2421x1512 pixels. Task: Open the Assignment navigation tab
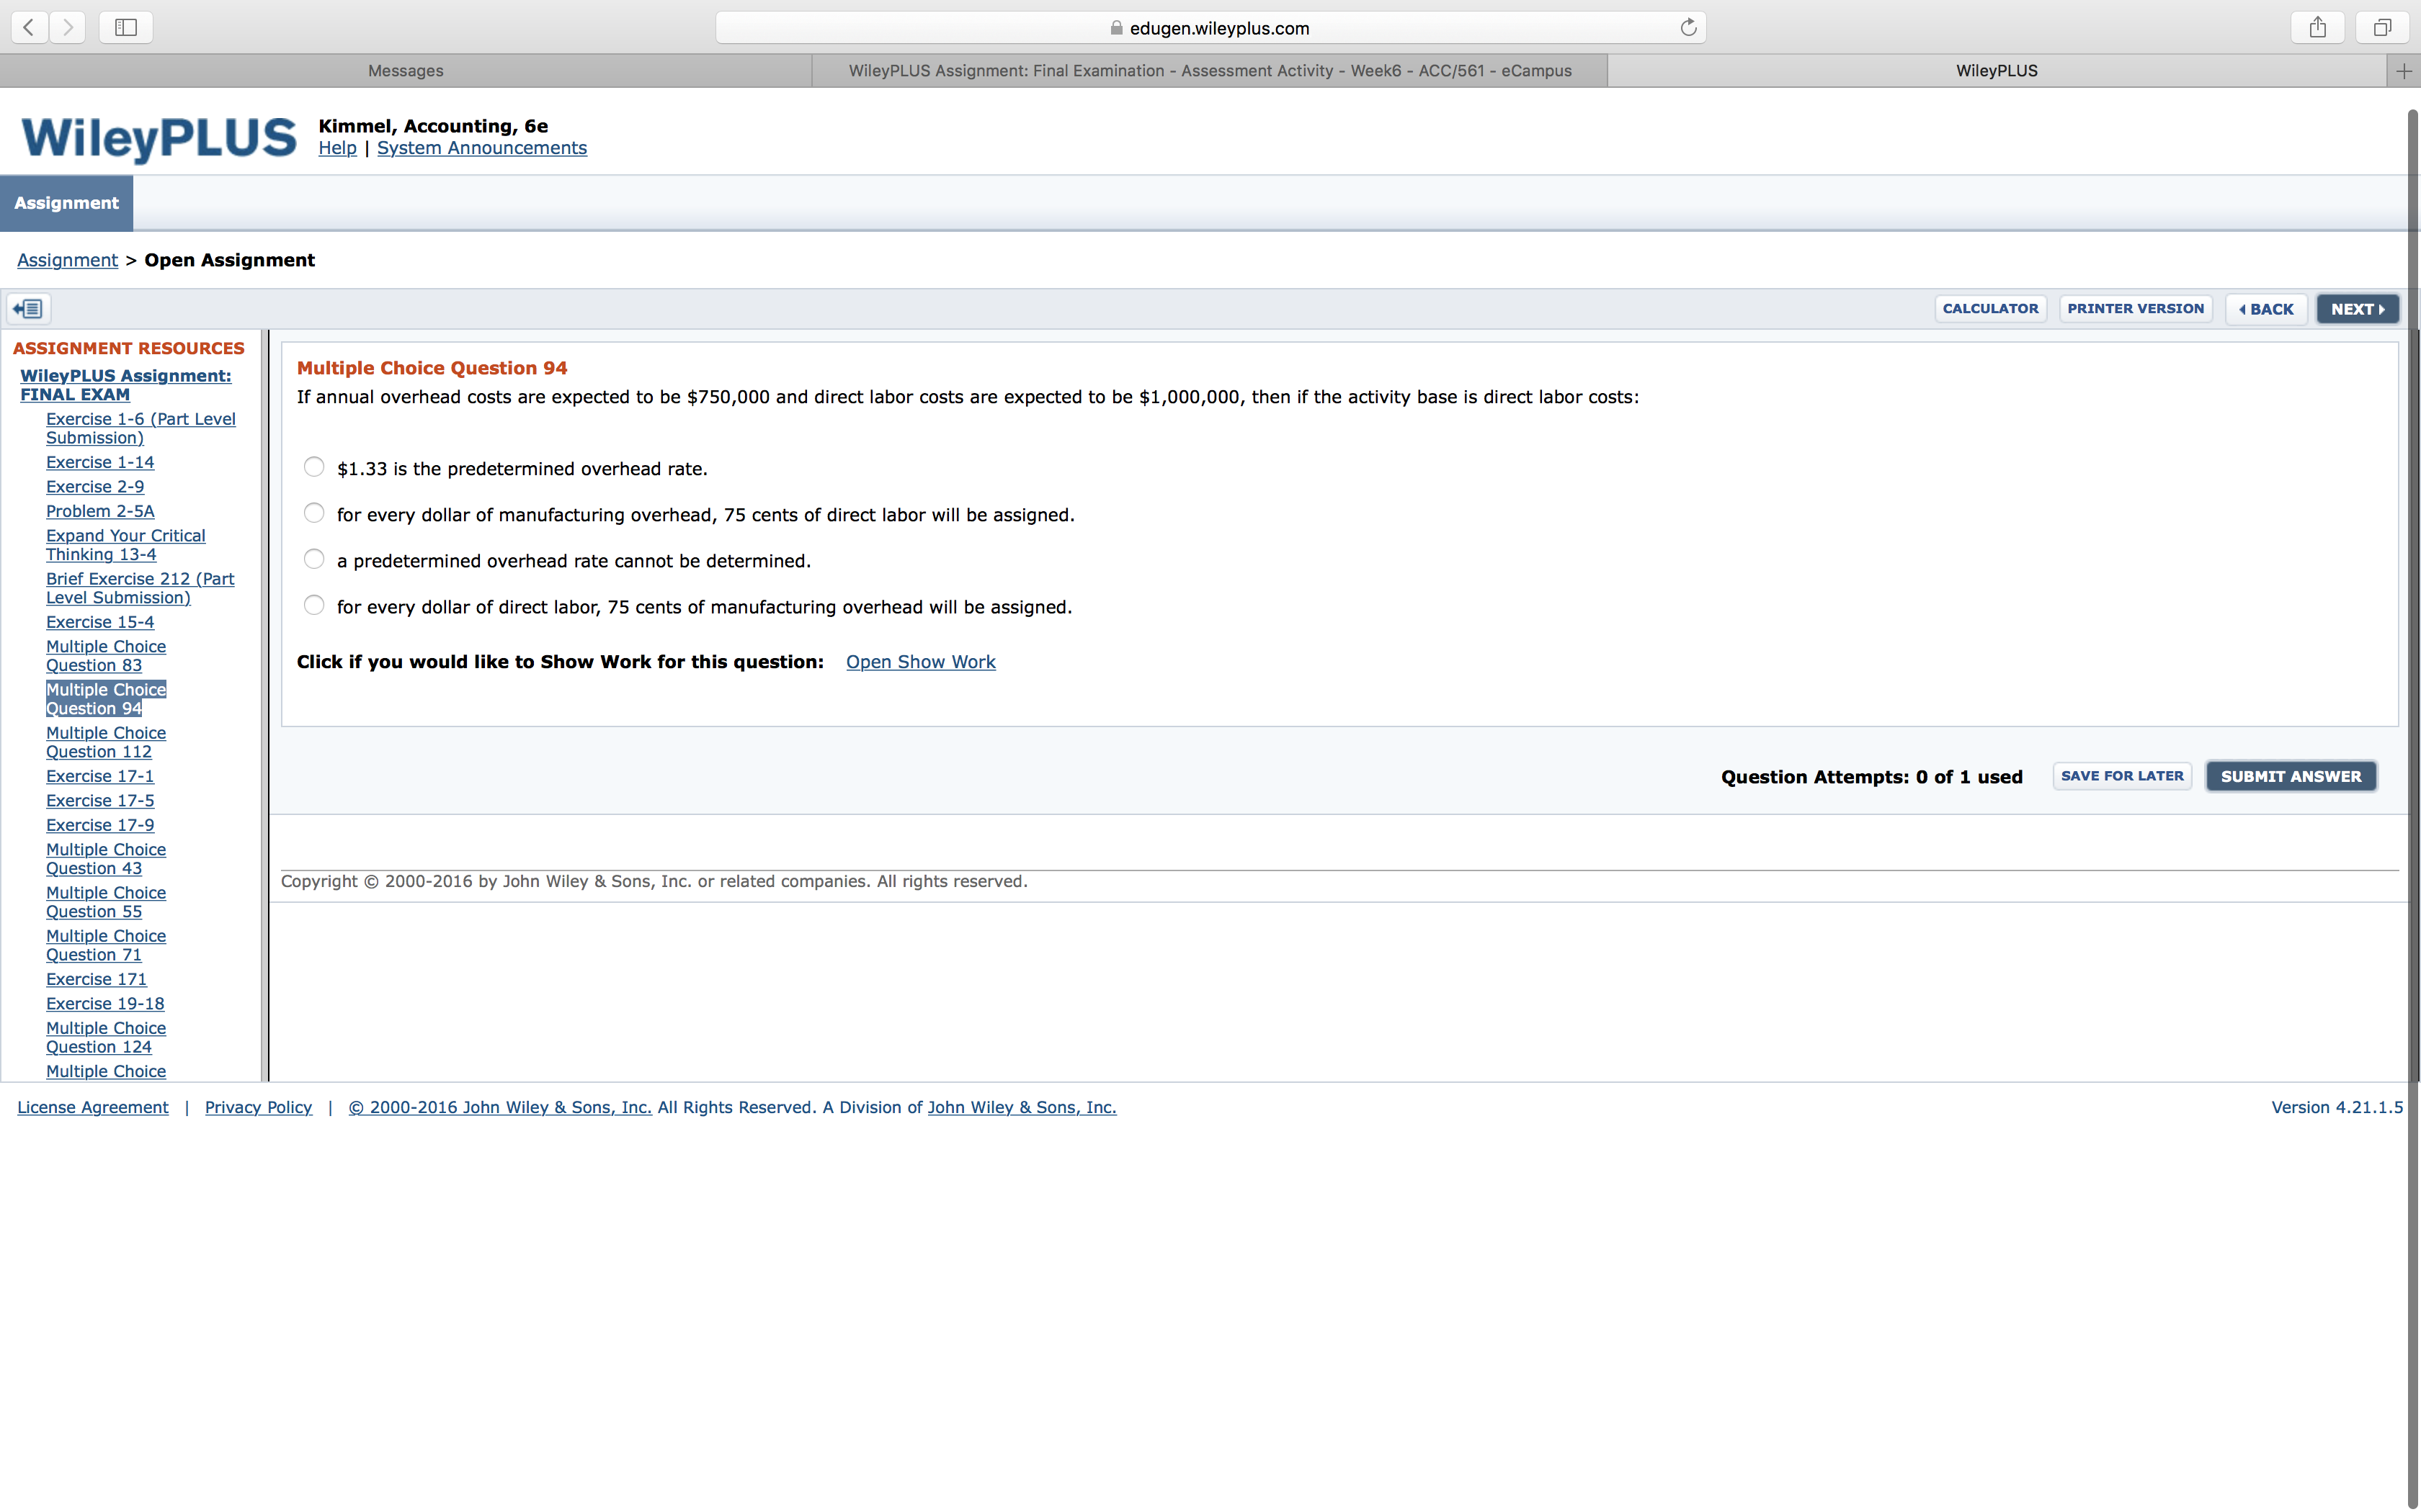pos(66,203)
